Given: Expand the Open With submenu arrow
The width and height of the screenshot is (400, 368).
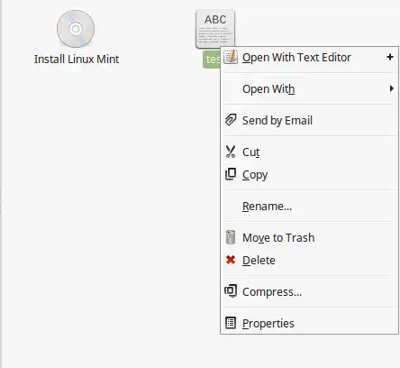Looking at the screenshot, I should [x=391, y=88].
